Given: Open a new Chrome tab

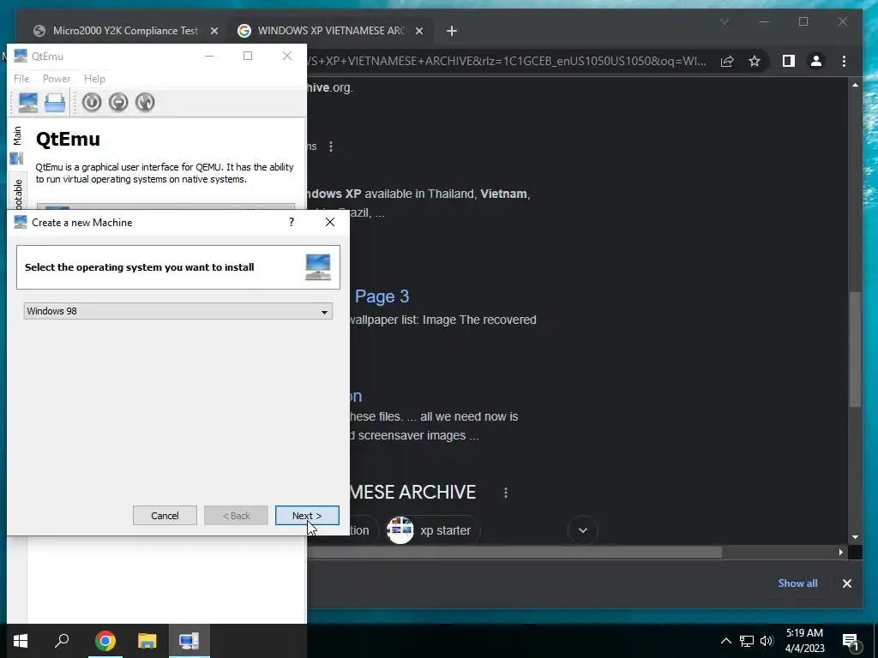Looking at the screenshot, I should 452,31.
